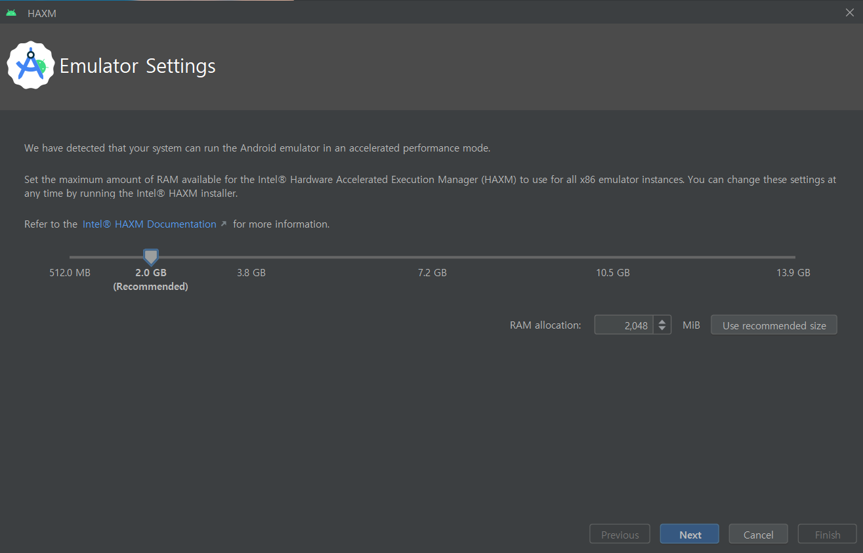Viewport: 863px width, 553px height.
Task: Click the RAM slider thumb at 2.0 GB
Action: 151,257
